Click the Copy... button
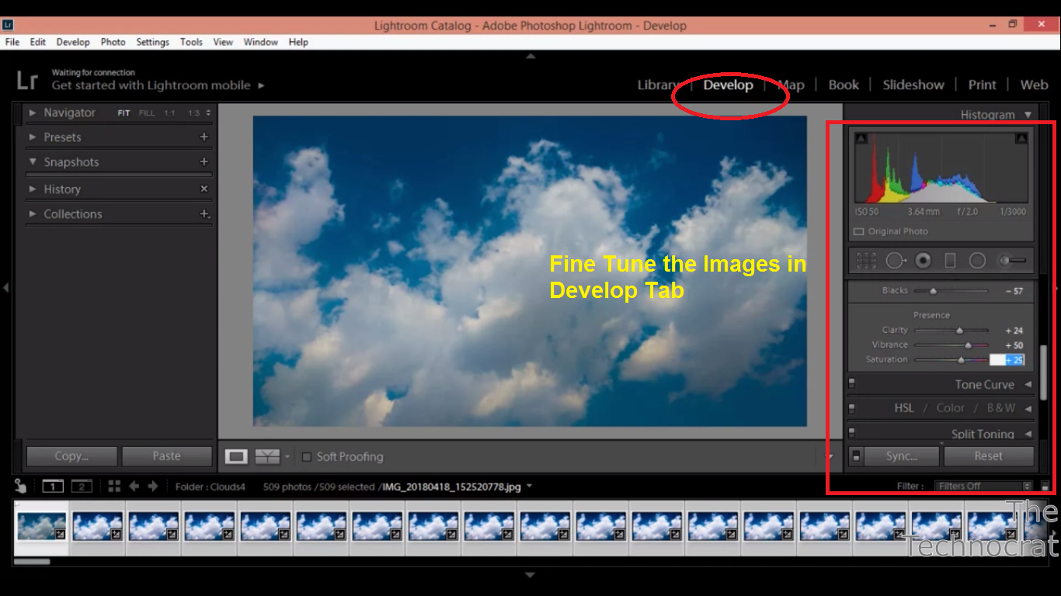 pyautogui.click(x=71, y=456)
